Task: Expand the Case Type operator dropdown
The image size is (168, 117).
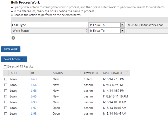Action: pos(122,25)
